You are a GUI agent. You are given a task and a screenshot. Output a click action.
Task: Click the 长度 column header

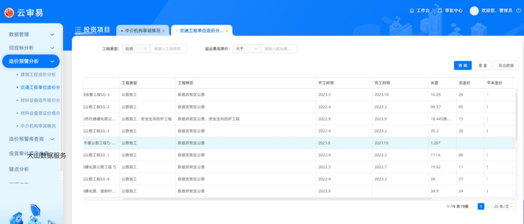442,83
